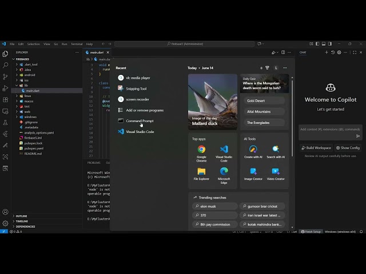Click scroll-down arrow of search panel scrollbar
This screenshot has height=274, width=366.
click(292, 227)
